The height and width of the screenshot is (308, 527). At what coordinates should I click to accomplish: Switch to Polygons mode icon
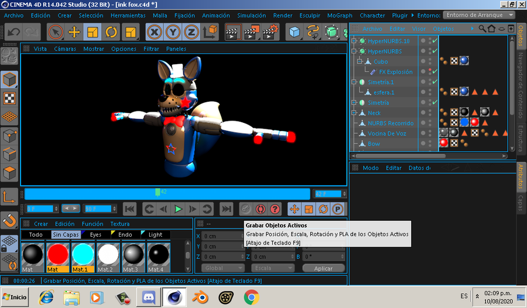click(x=9, y=173)
